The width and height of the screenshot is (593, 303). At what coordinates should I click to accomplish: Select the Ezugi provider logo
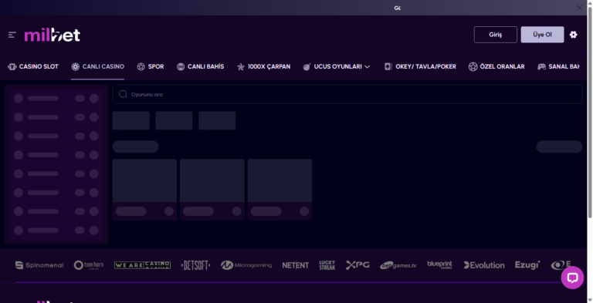coord(527,265)
